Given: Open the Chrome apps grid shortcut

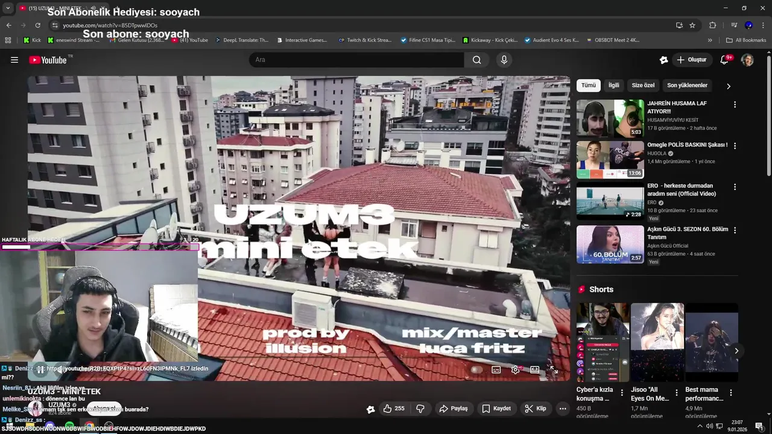Looking at the screenshot, I should point(8,40).
